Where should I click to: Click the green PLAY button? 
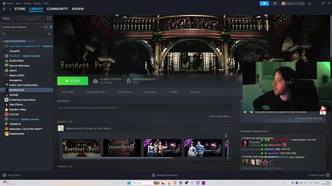pos(73,81)
